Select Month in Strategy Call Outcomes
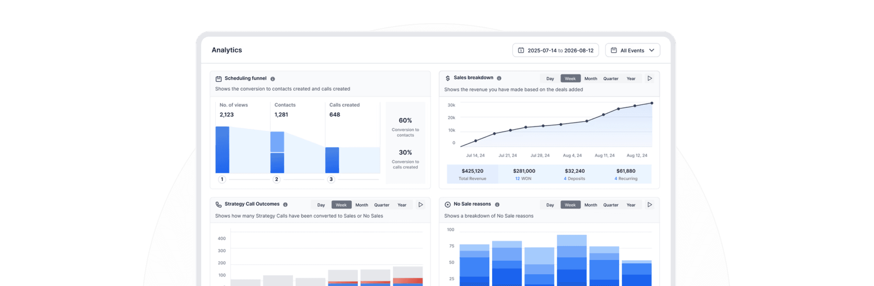This screenshot has width=874, height=286. [362, 205]
